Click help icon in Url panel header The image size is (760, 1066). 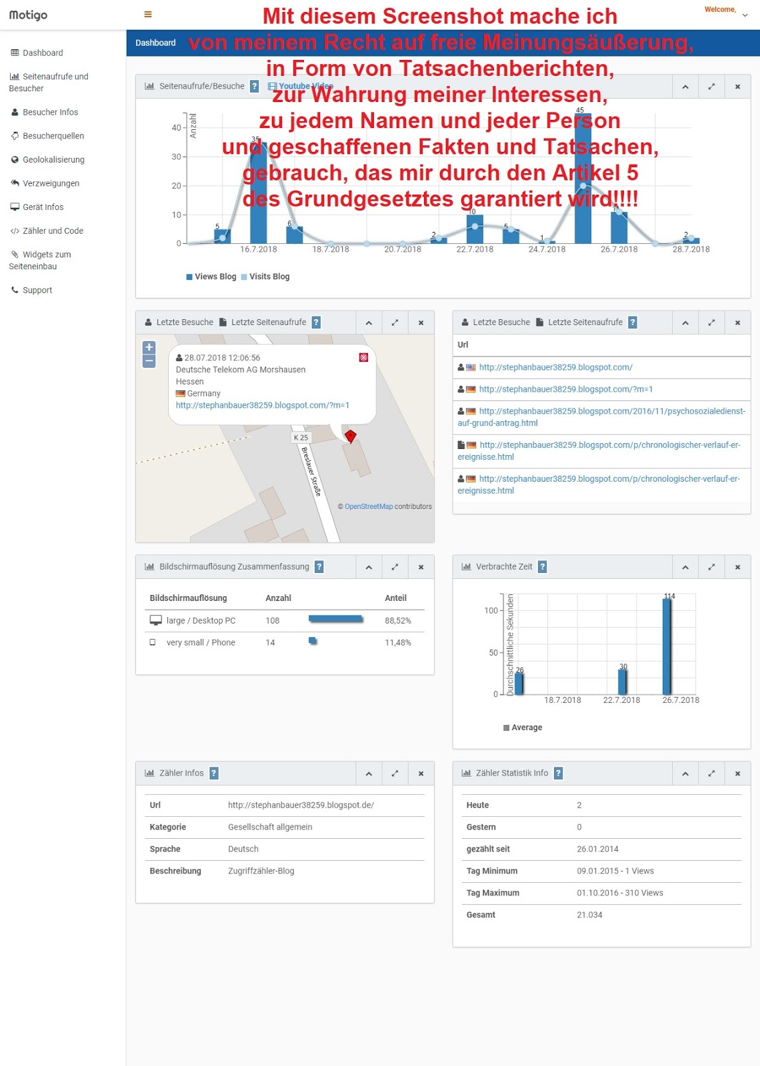[x=633, y=322]
